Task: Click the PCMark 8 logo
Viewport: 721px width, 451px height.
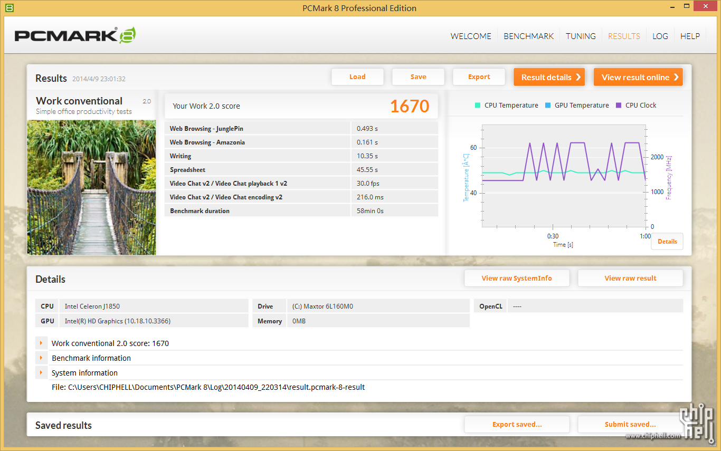Action: click(75, 35)
